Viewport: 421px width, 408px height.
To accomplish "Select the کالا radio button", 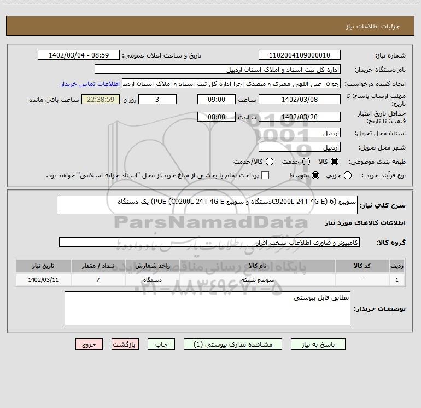I will pos(335,162).
